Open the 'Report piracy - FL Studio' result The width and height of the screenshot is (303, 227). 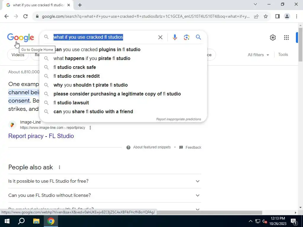pyautogui.click(x=41, y=136)
